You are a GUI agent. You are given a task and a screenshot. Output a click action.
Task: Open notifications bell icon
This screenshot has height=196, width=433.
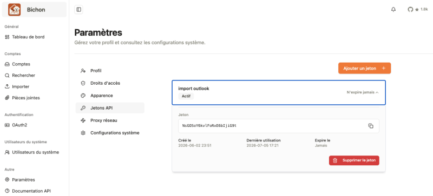(x=393, y=10)
